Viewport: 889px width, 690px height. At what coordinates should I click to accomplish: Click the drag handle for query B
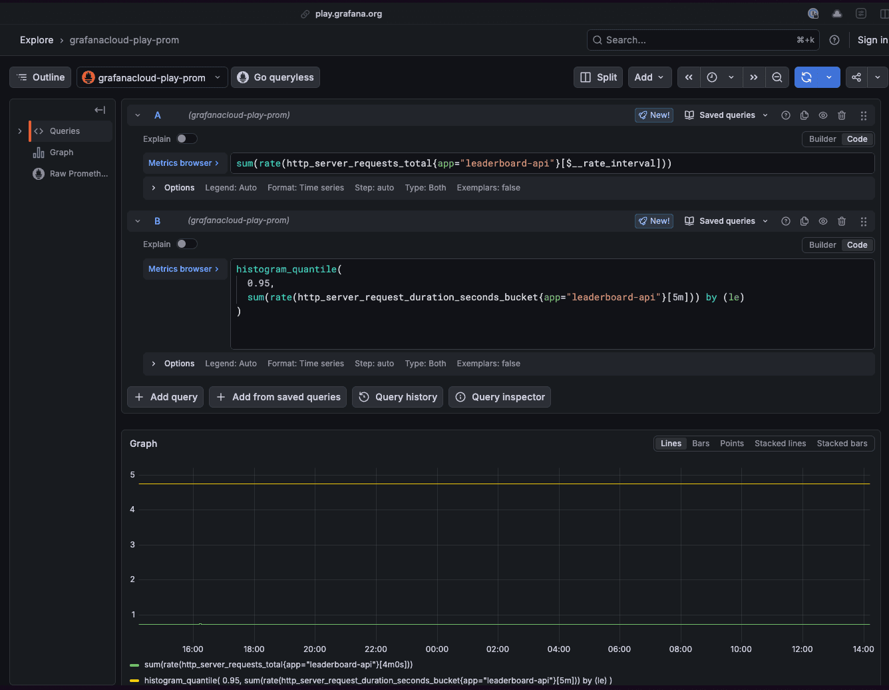point(864,221)
